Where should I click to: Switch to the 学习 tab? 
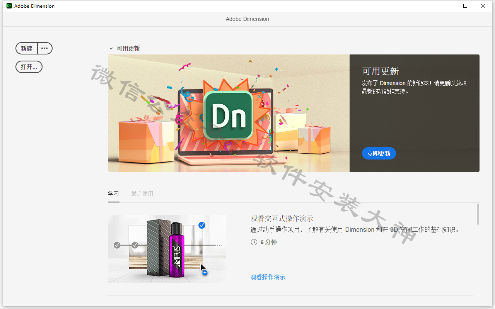click(x=114, y=194)
